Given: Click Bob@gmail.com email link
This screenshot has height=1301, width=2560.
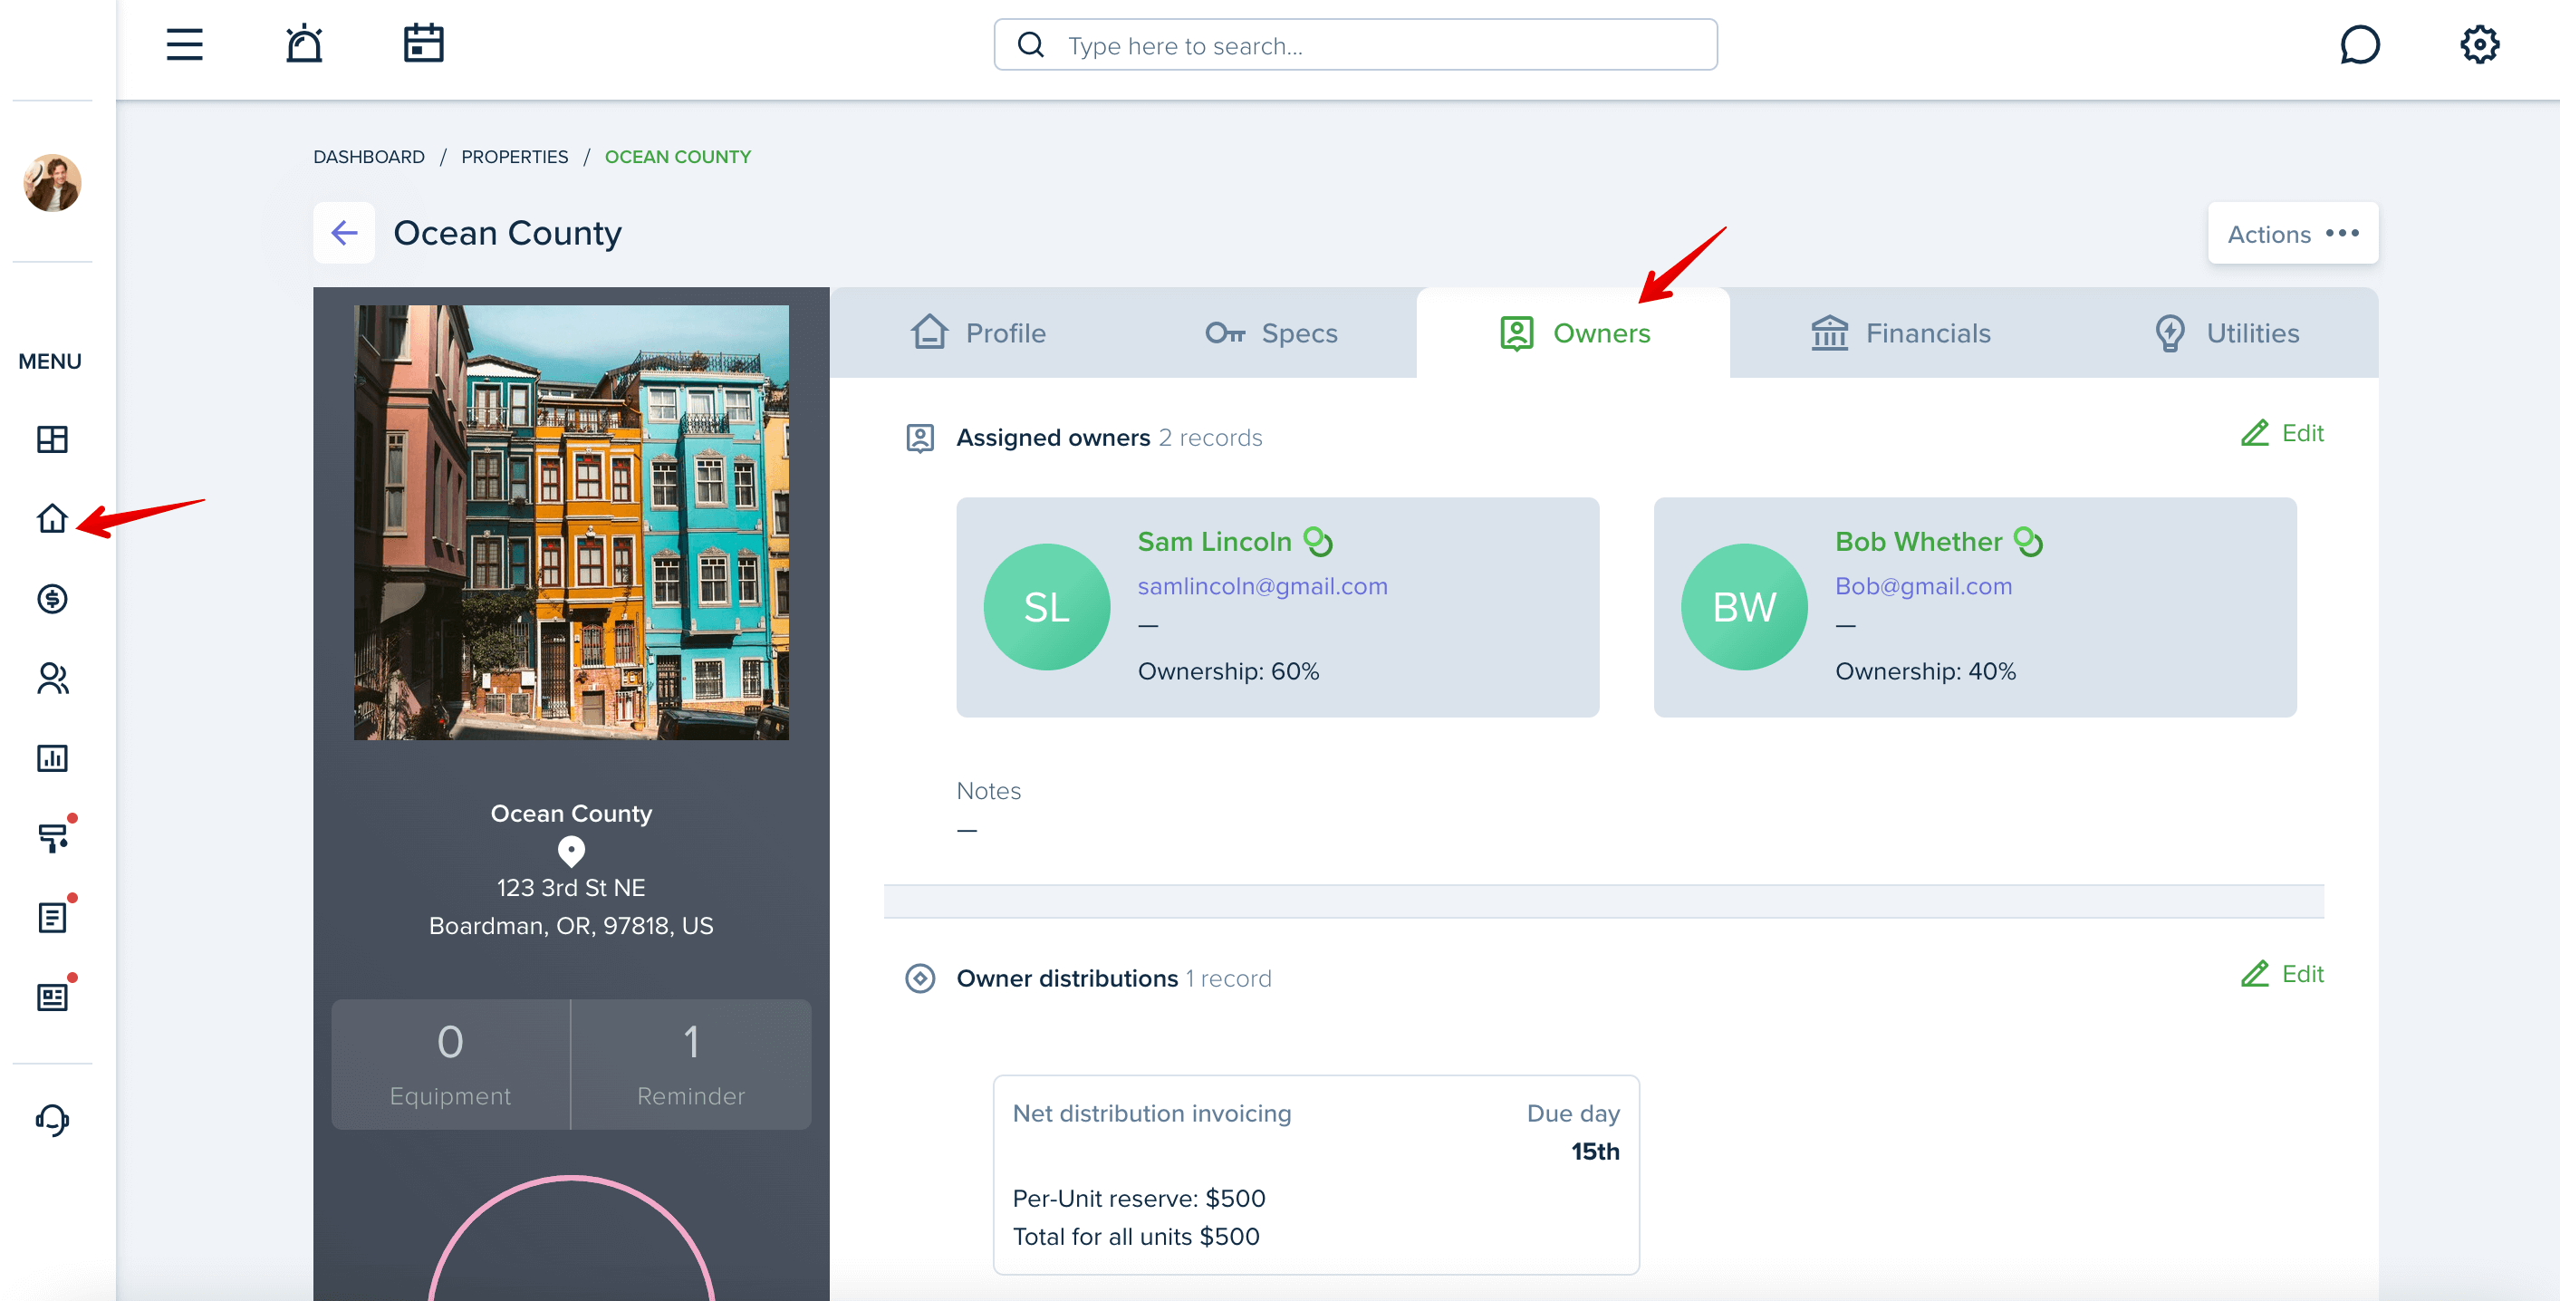Looking at the screenshot, I should pyautogui.click(x=1923, y=586).
